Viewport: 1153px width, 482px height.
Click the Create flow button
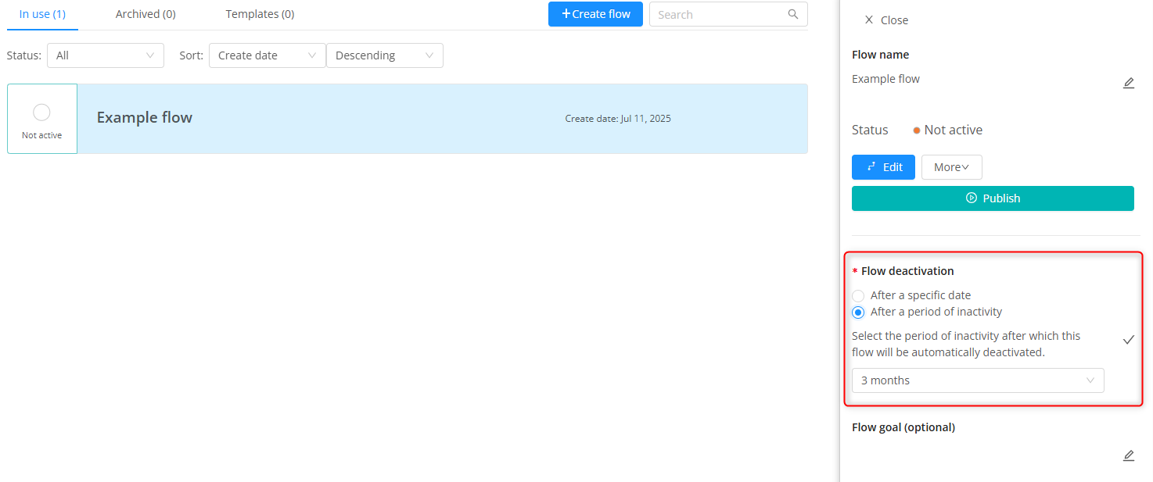pos(595,14)
